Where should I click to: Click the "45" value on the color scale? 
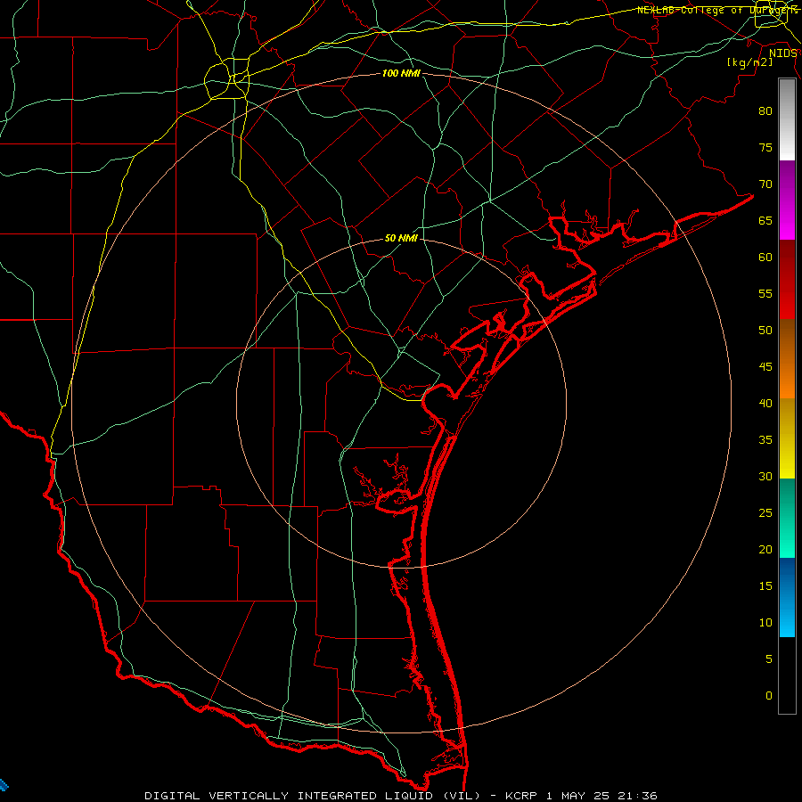[x=765, y=367]
